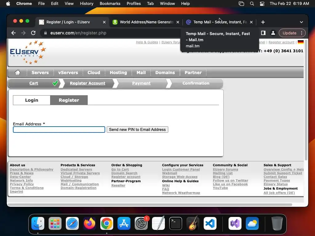Click the page vertical scrollbar
The image size is (315, 236).
pyautogui.click(x=306, y=100)
